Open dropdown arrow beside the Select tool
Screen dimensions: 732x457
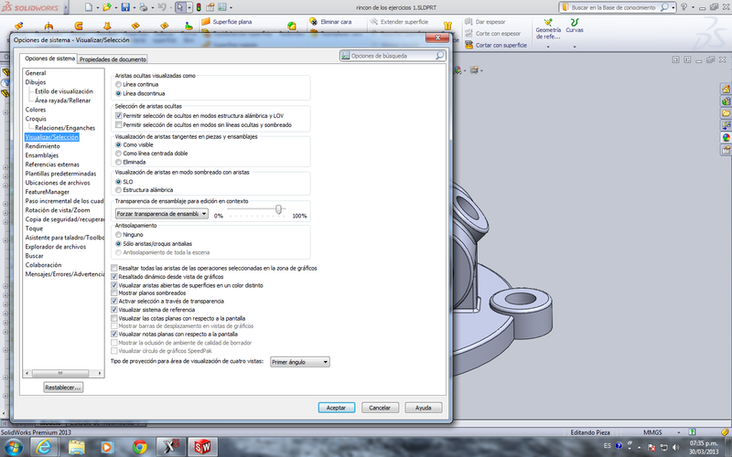tap(189, 7)
